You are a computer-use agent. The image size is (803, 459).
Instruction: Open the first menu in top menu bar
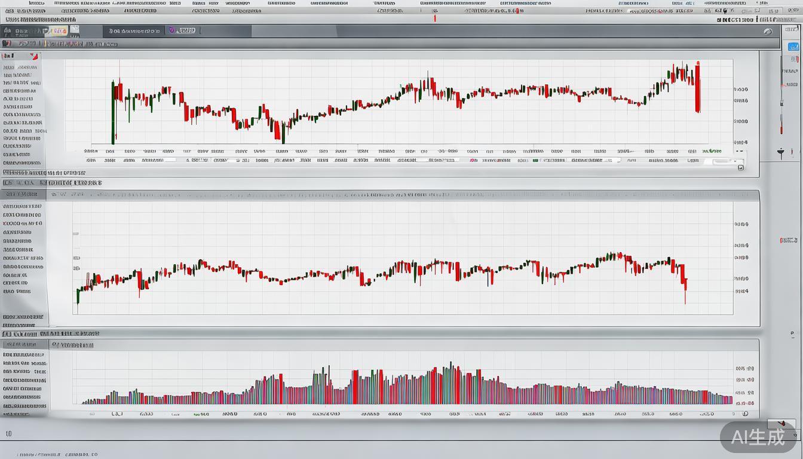(x=36, y=3)
